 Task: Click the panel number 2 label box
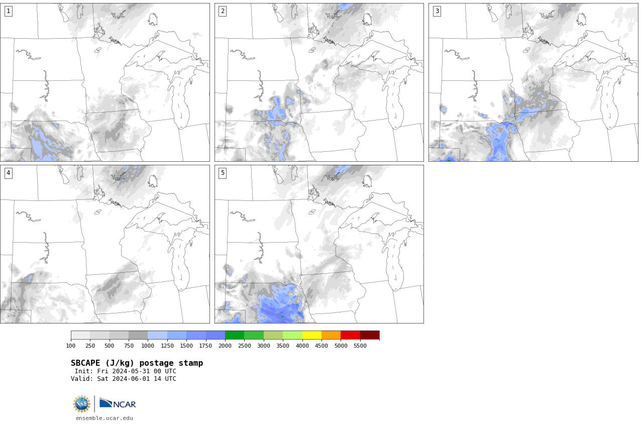(223, 11)
